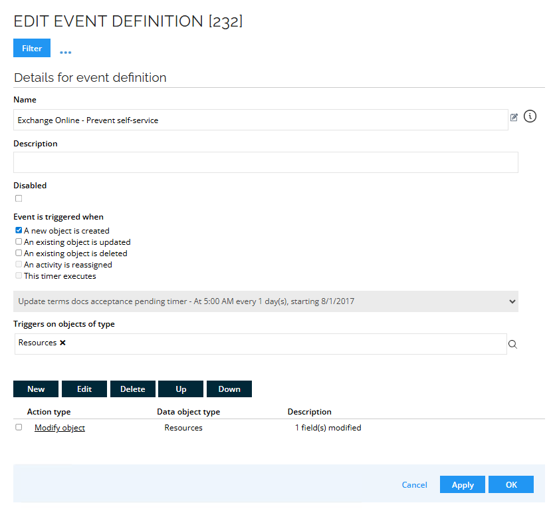The width and height of the screenshot is (553, 515).
Task: Click the edit Name pencil icon
Action: [514, 116]
